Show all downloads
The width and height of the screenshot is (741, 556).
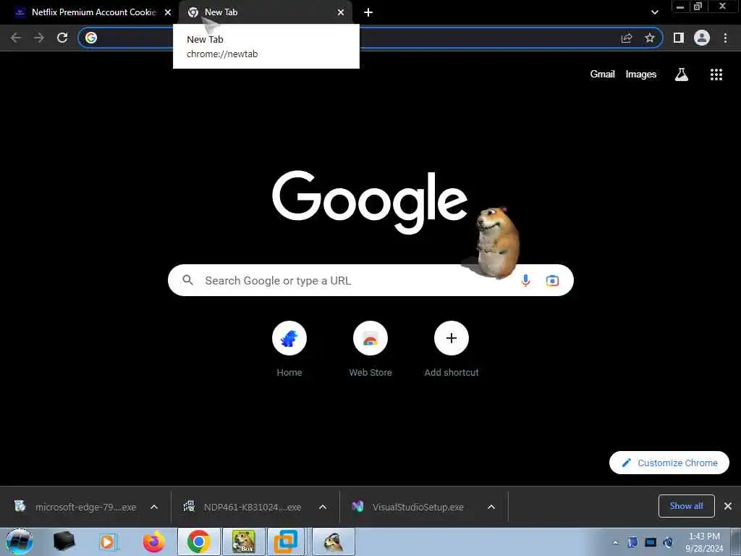point(686,506)
